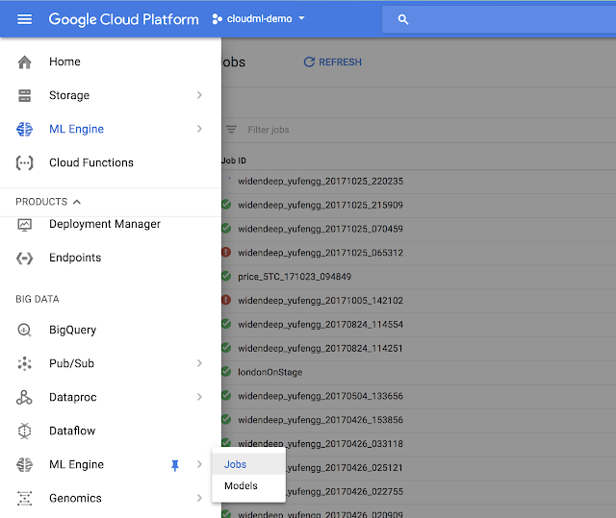Viewport: 616px width, 518px height.
Task: Click the Pub/Sub icon
Action: click(x=24, y=363)
